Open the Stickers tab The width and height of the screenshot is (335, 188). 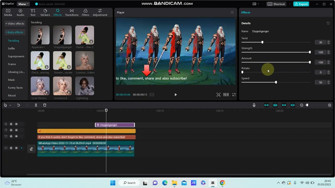[x=45, y=12]
